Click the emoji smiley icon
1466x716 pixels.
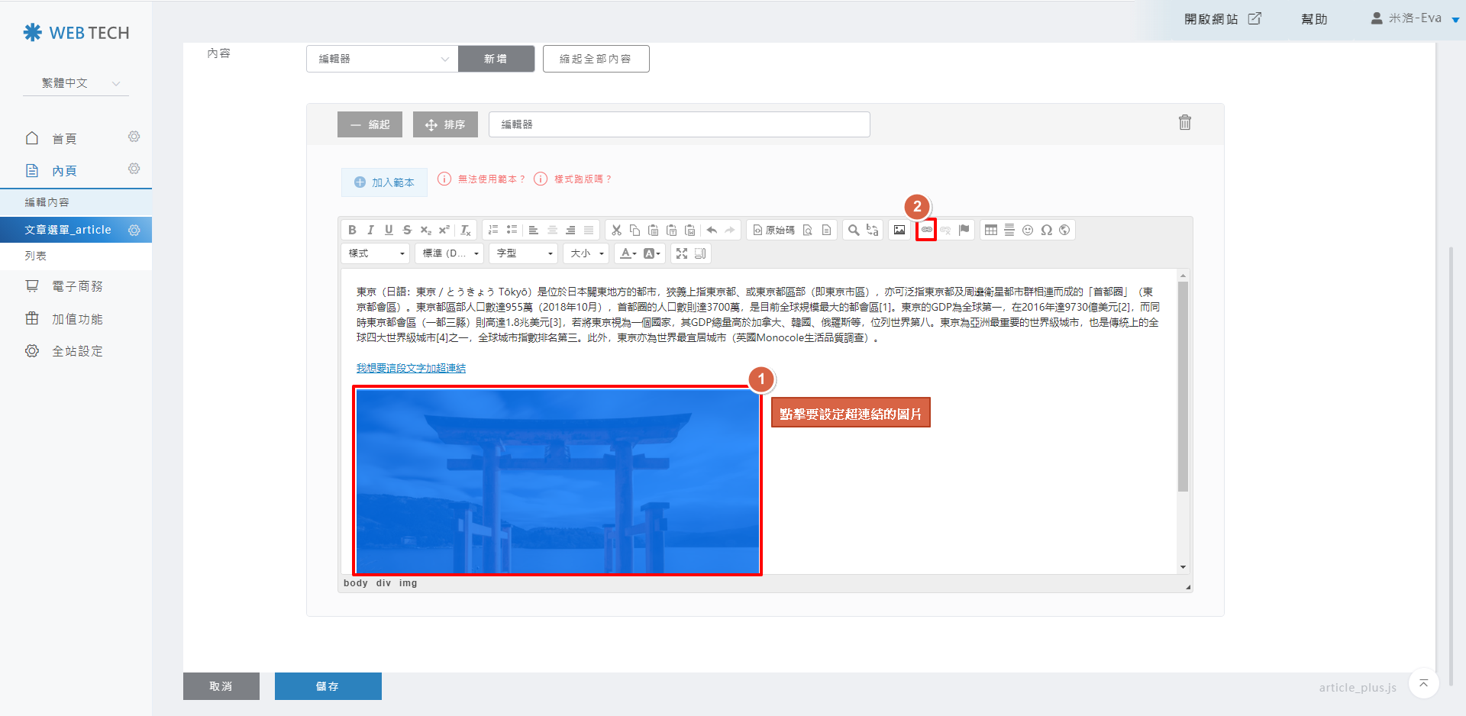point(1028,230)
